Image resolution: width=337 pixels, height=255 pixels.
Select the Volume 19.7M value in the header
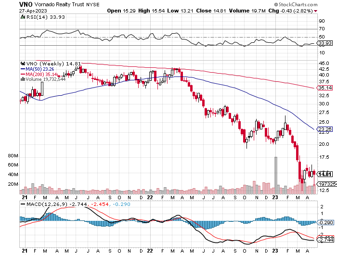coord(247,11)
